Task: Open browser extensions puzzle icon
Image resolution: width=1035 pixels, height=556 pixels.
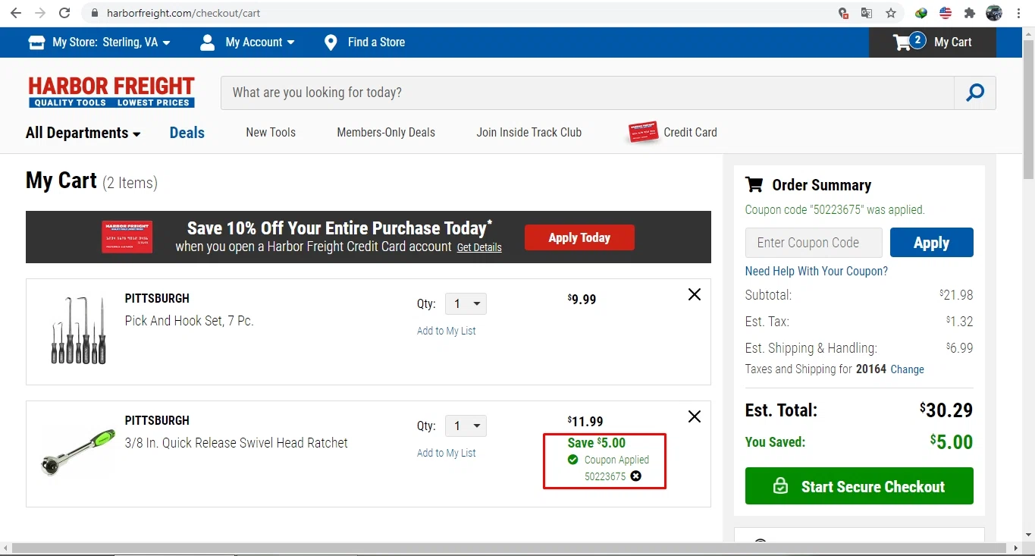Action: [x=969, y=13]
